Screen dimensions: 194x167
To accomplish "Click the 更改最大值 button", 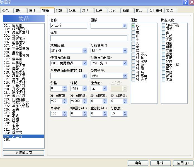I will tap(24, 153).
